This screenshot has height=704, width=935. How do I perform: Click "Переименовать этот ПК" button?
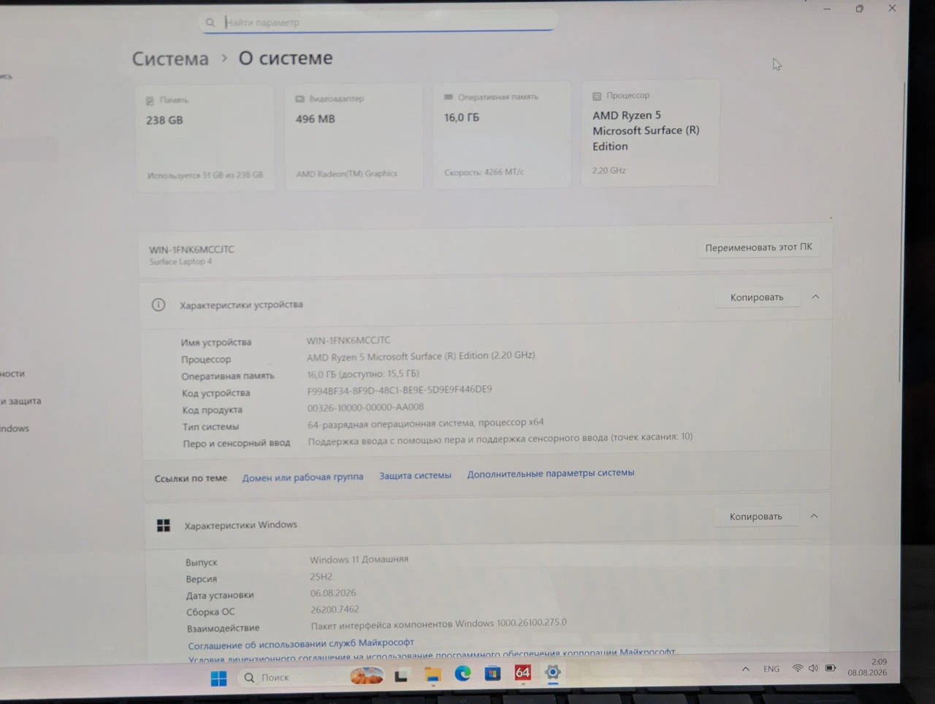(758, 248)
